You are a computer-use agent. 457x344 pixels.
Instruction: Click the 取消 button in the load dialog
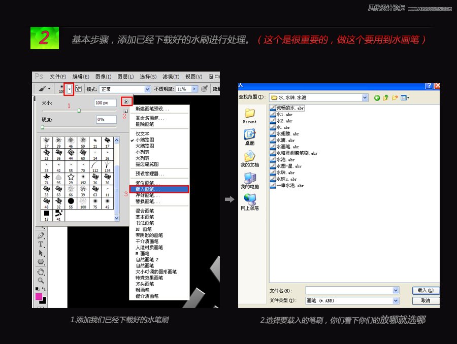click(426, 300)
